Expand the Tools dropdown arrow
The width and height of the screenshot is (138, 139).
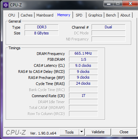point(82,132)
